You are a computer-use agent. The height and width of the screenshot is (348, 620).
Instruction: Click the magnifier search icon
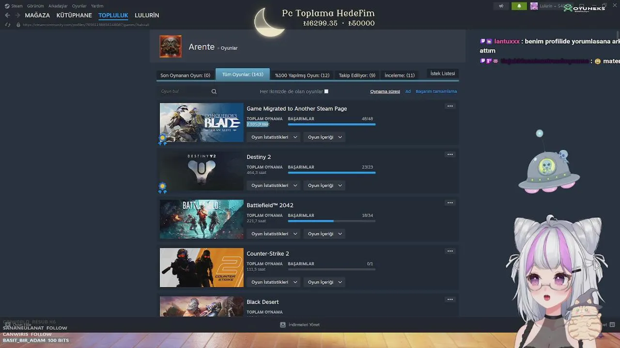coord(214,91)
